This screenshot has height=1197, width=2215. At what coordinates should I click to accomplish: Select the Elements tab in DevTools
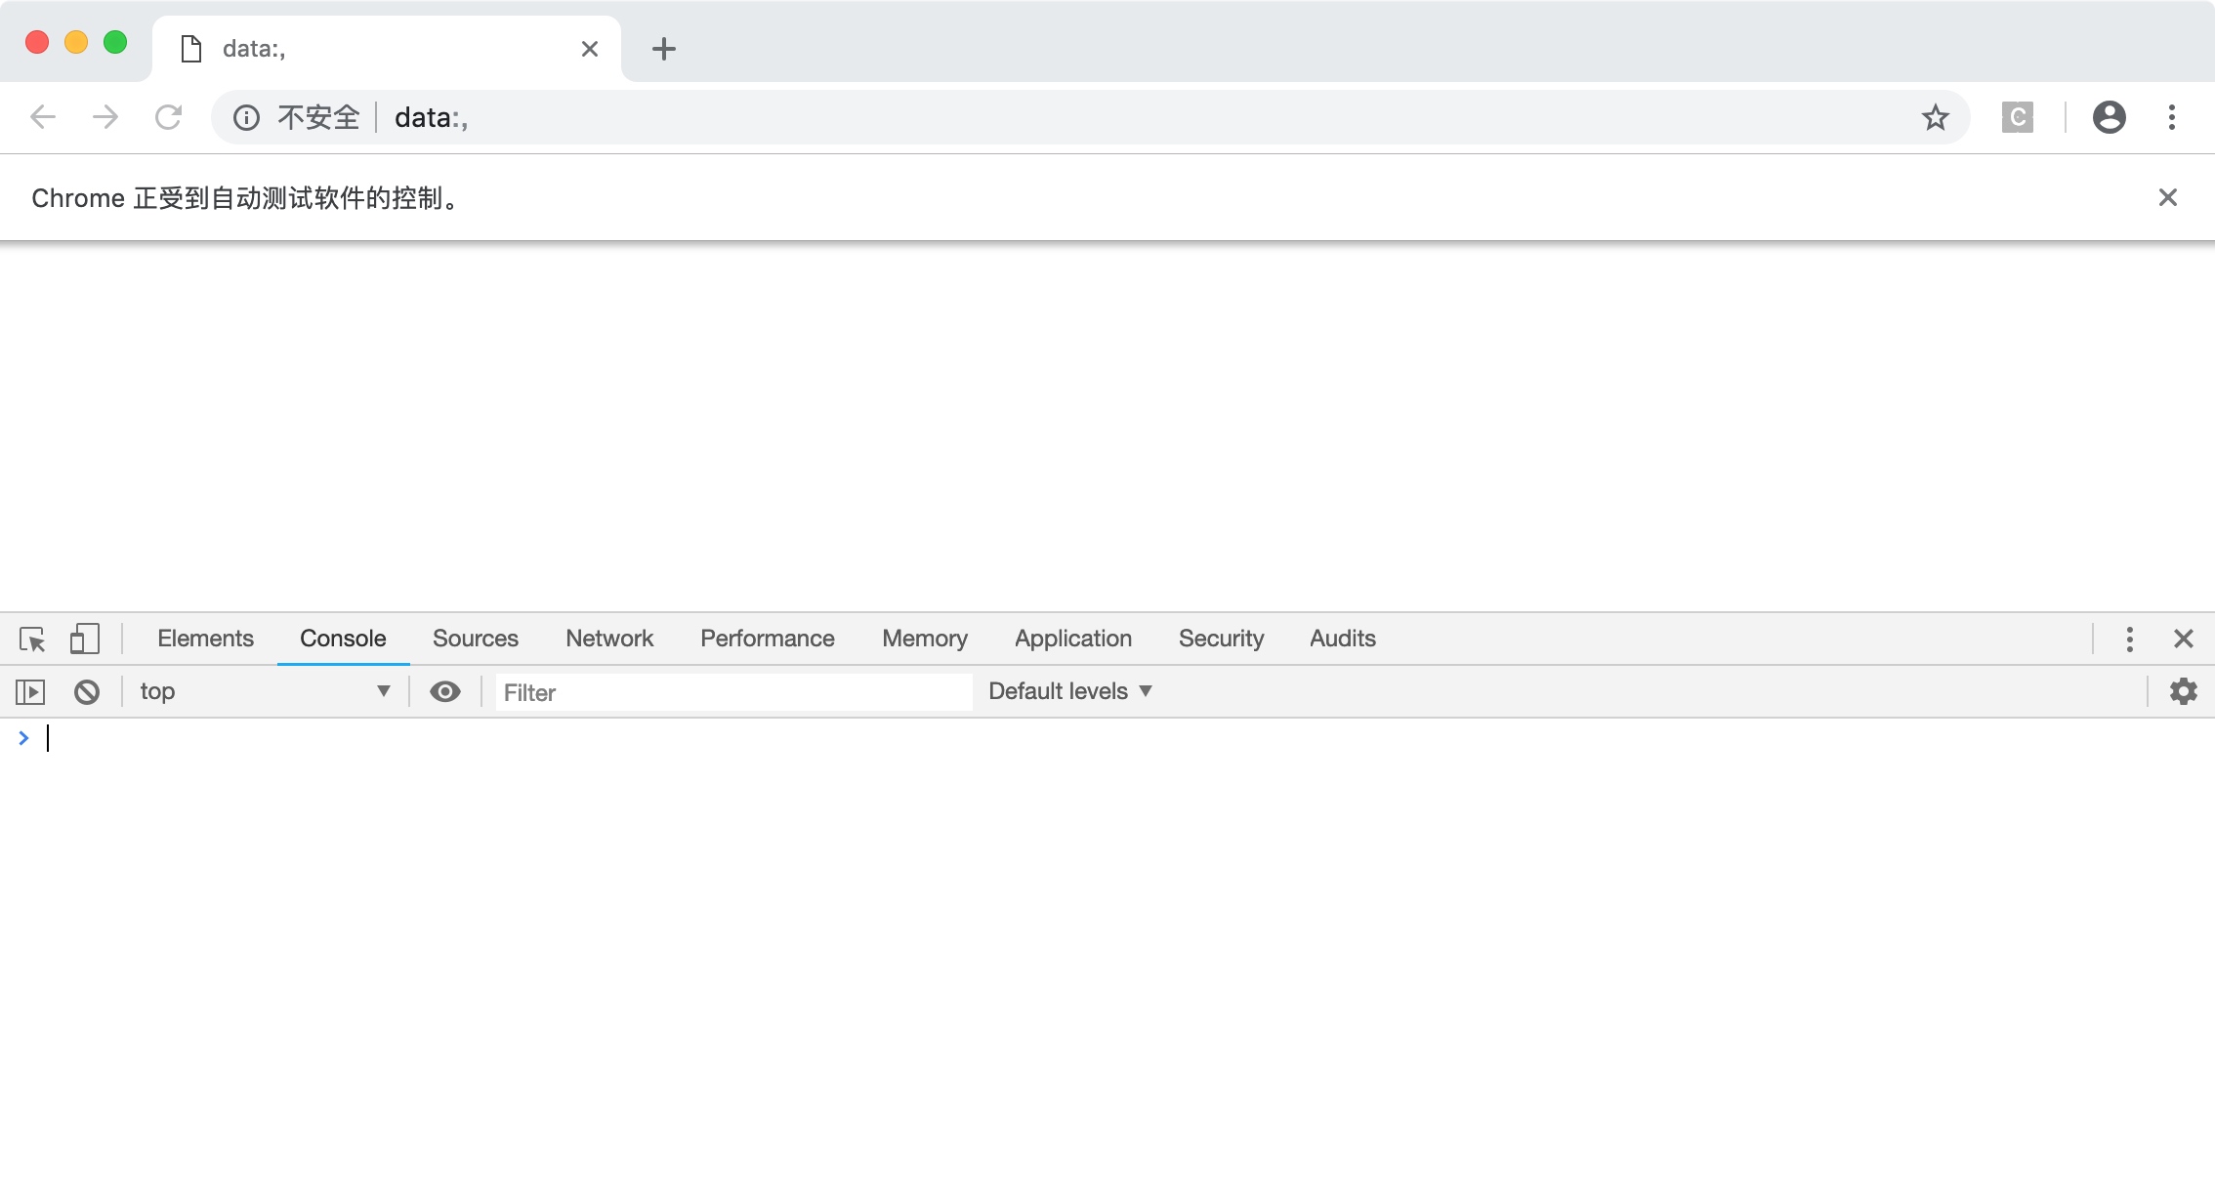click(x=206, y=639)
